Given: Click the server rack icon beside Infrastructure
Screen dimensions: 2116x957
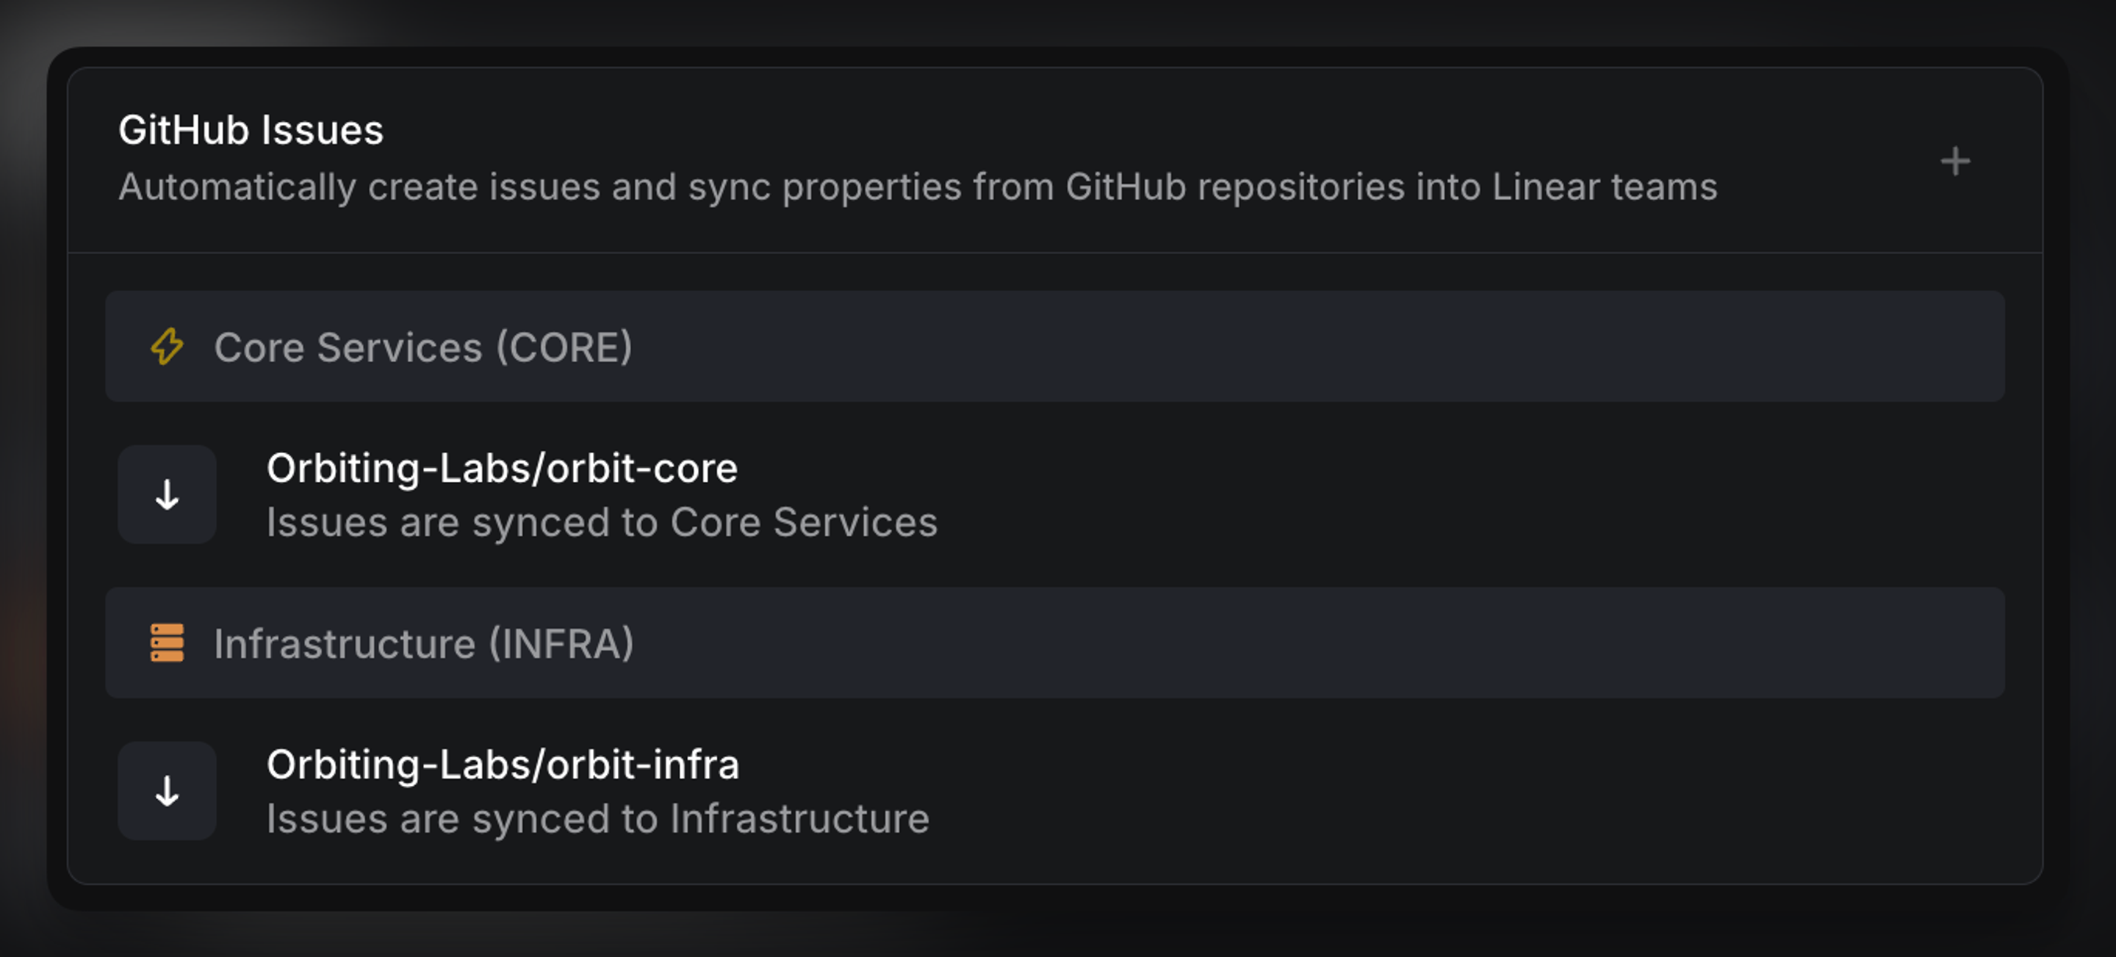Looking at the screenshot, I should [x=167, y=644].
